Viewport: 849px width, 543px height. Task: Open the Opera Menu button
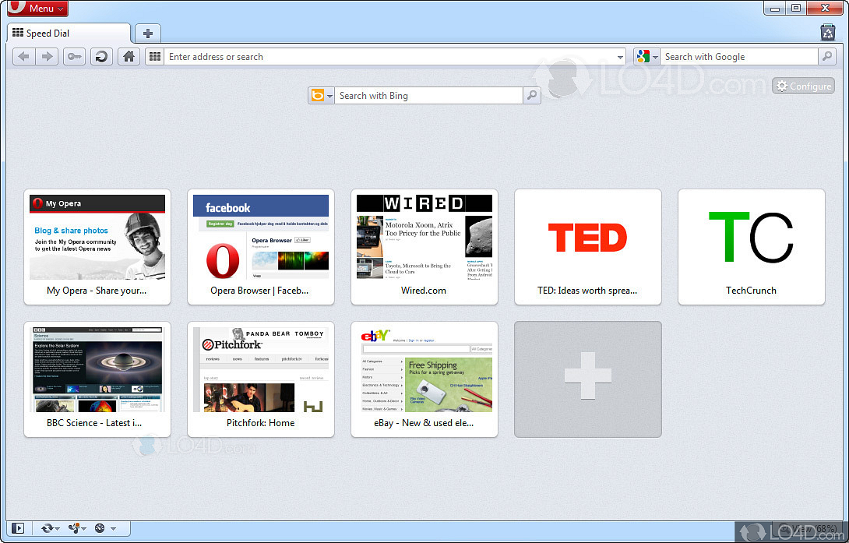38,8
